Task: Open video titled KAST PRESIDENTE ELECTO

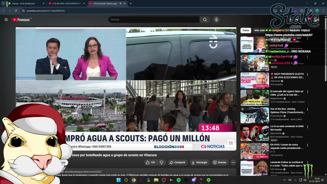Action: coord(287,76)
